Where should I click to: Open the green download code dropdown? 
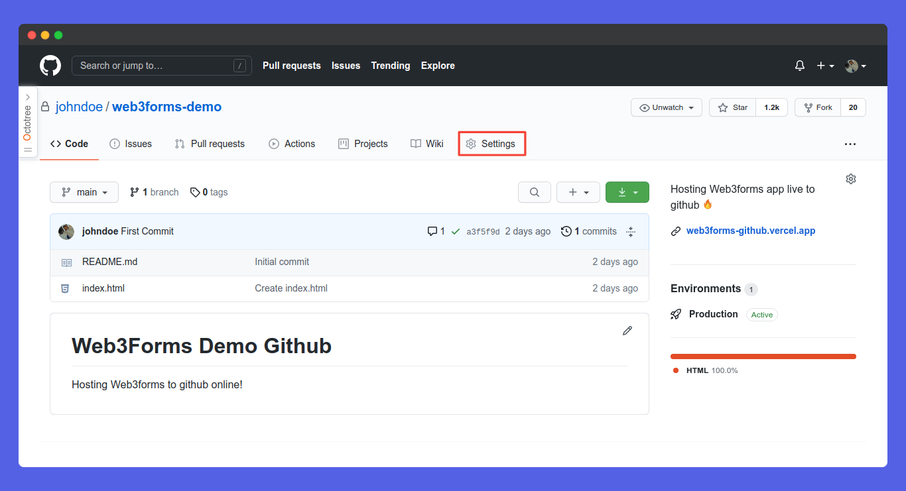(x=627, y=192)
